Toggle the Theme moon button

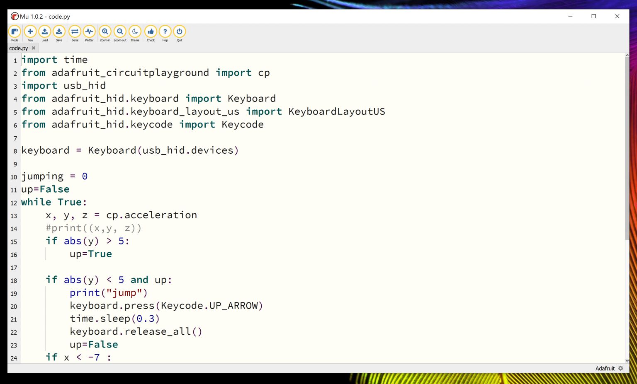point(135,33)
